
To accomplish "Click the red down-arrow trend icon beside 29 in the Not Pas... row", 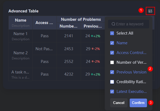I will (92, 49).
